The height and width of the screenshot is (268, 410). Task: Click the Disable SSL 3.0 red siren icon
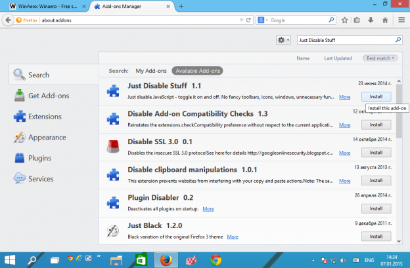[x=113, y=147]
